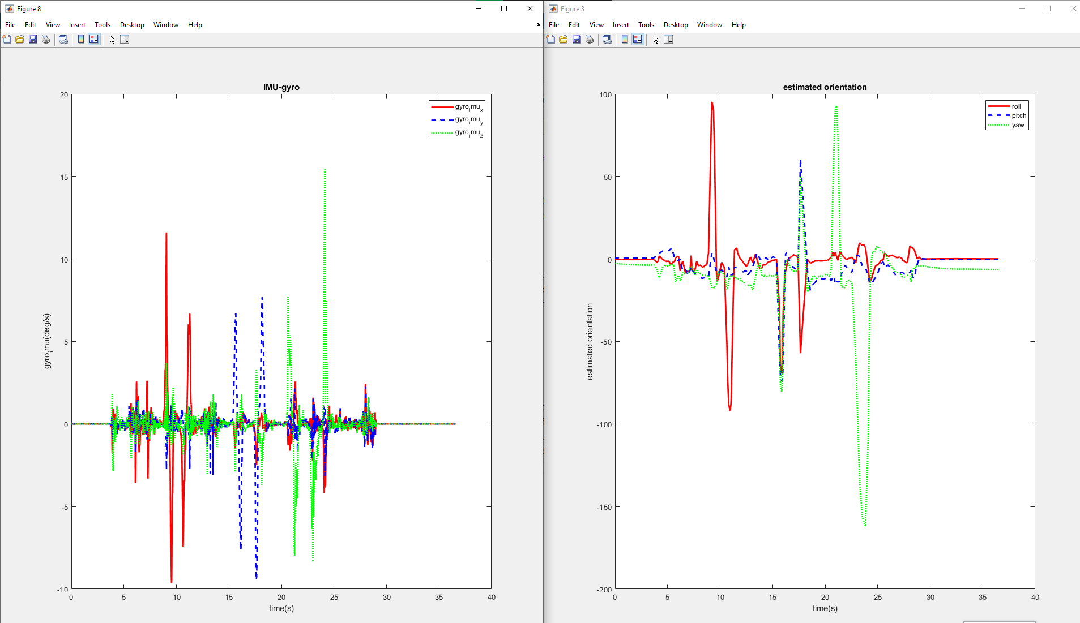Viewport: 1080px width, 623px height.
Task: Click small arrow at right of Figure 8 menubar
Action: point(538,25)
